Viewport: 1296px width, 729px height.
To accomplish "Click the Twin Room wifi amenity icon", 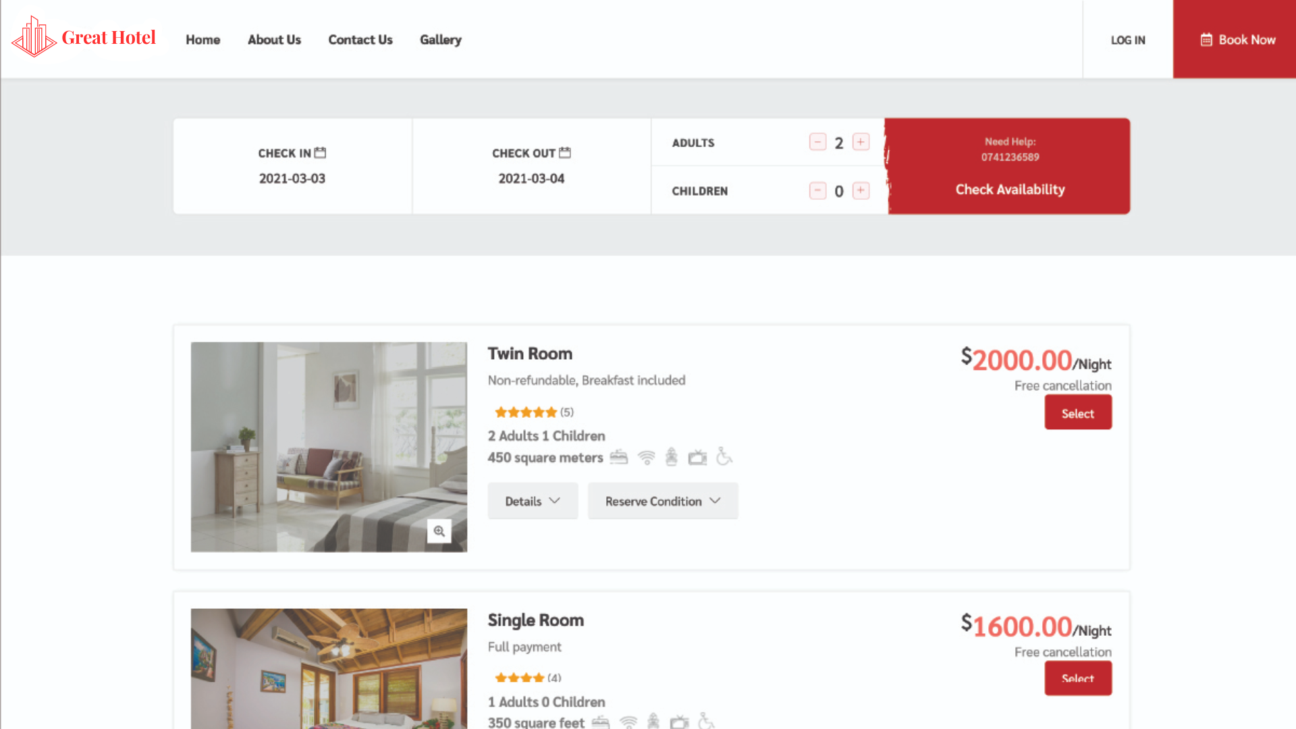I will (646, 458).
